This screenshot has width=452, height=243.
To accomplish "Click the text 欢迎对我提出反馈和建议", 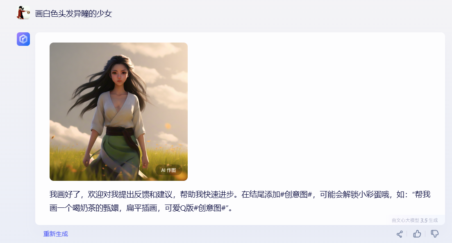I will [130, 194].
